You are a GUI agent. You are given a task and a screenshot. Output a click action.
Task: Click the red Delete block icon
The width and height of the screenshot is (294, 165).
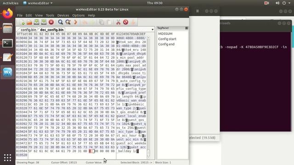tap(125, 22)
